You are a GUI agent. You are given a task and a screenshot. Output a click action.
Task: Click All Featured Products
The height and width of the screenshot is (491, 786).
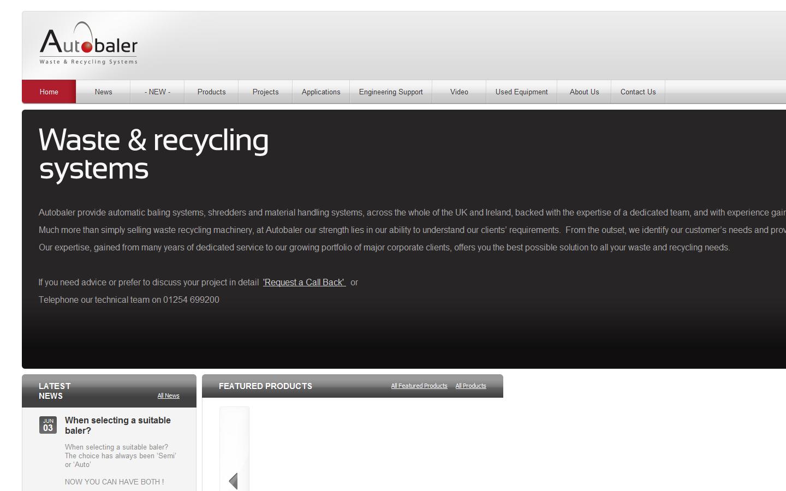pyautogui.click(x=419, y=386)
